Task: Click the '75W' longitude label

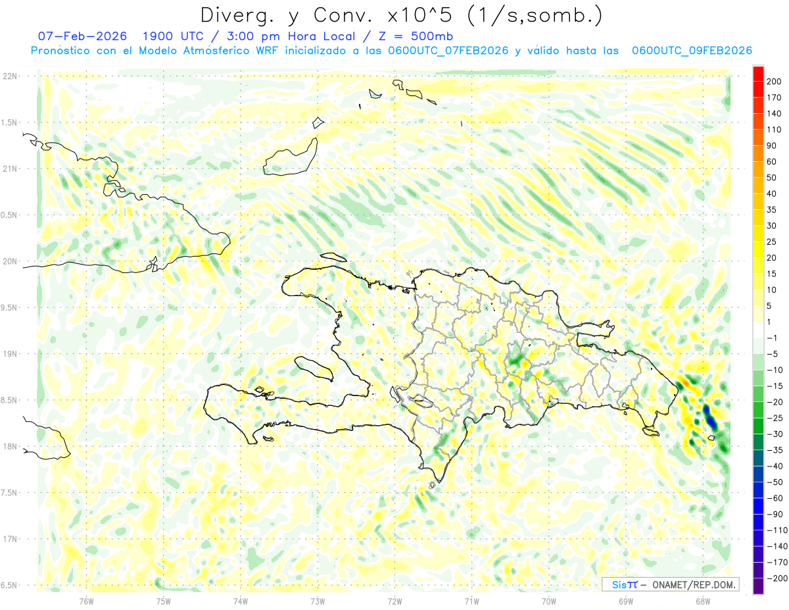Action: coord(163,601)
